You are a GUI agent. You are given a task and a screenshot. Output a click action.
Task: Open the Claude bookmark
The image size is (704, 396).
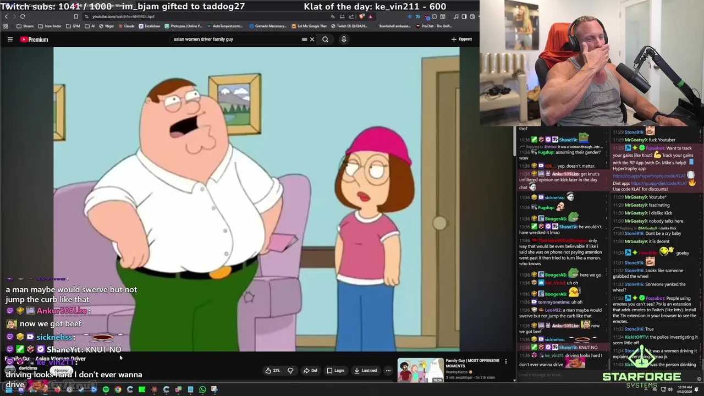pos(127,26)
